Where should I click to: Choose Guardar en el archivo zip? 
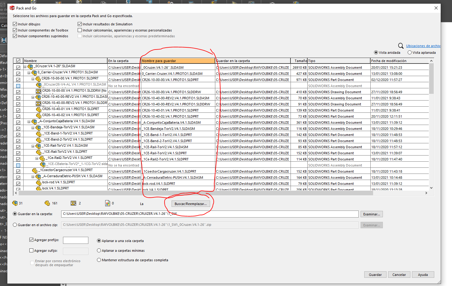[15, 225]
